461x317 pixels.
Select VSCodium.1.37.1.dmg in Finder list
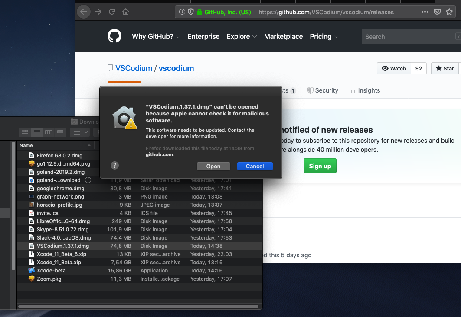(139, 246)
